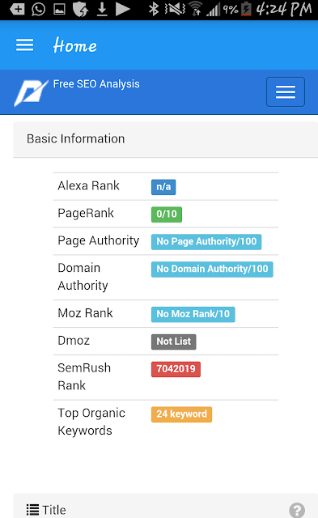Expand the Title panel header
Viewport: 318px width, 518px height.
[x=165, y=506]
